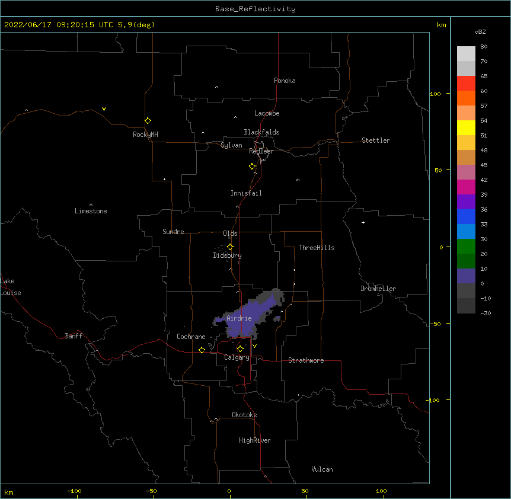Click the Airdrie label inside the echo
The width and height of the screenshot is (511, 499).
(x=239, y=318)
